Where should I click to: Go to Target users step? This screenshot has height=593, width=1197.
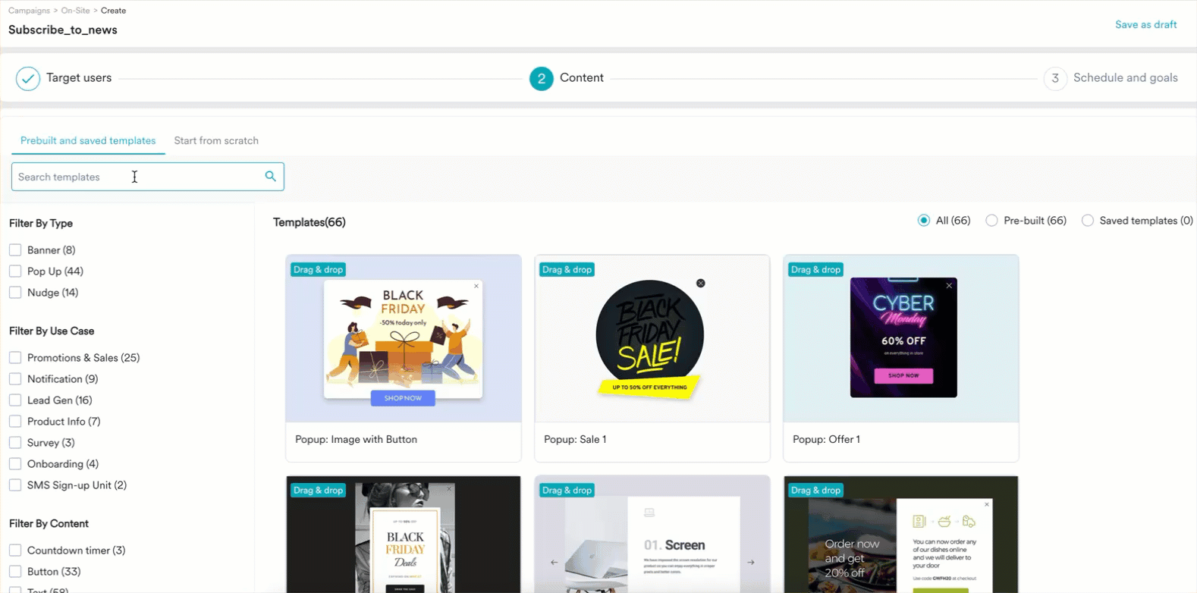(x=79, y=77)
